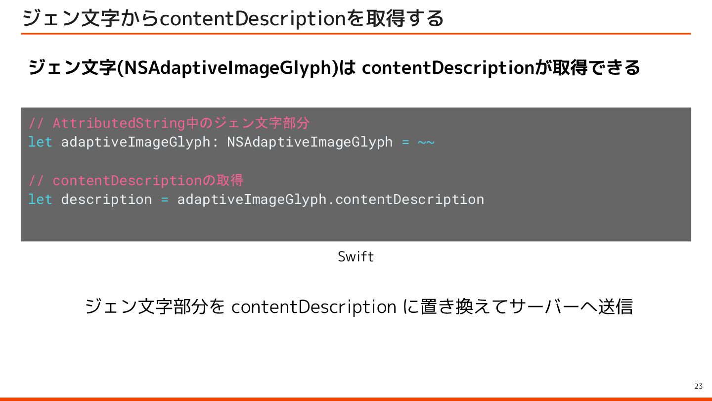Click the orange line under the title

click(356, 34)
